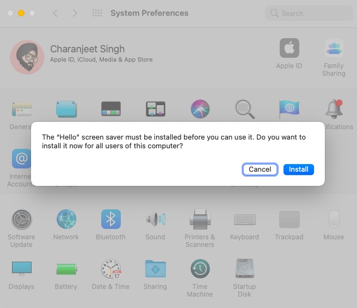Cancel the Hello screen saver installation
The width and height of the screenshot is (357, 308).
[260, 170]
